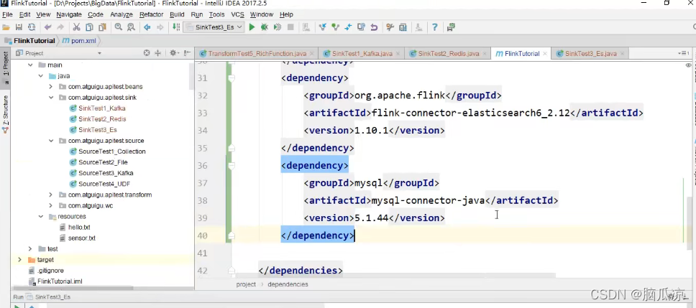Open Project Structure toolbar icon
This screenshot has width=696, height=308.
click(403, 27)
